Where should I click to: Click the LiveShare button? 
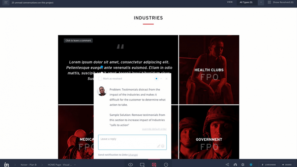click(269, 165)
